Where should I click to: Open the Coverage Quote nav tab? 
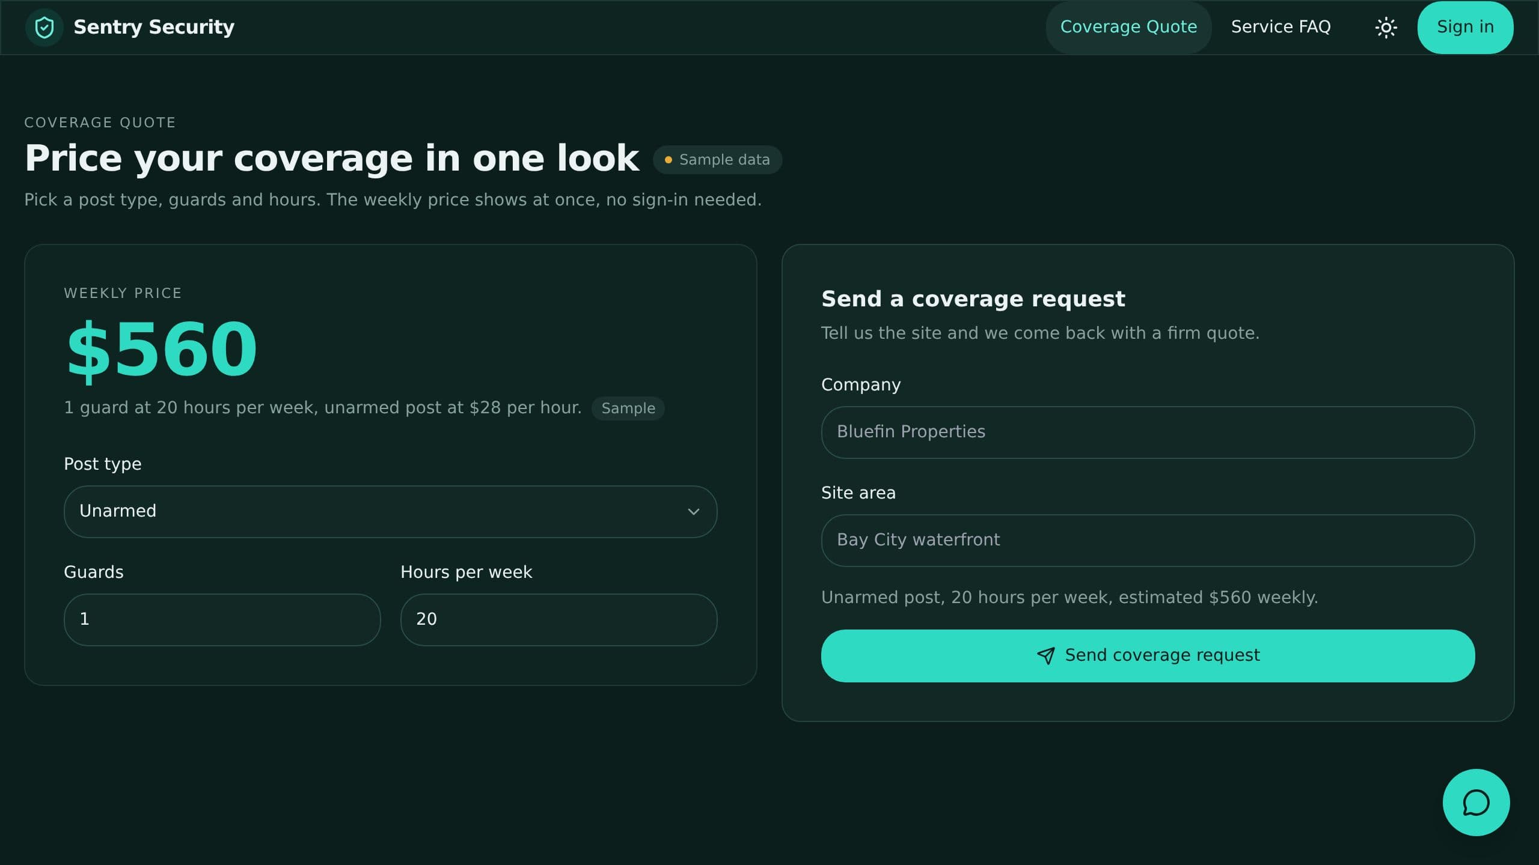[x=1128, y=27]
